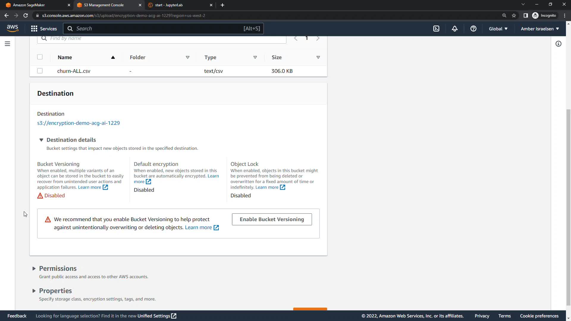This screenshot has width=571, height=321.
Task: Click the AWS logo home icon
Action: 12,28
